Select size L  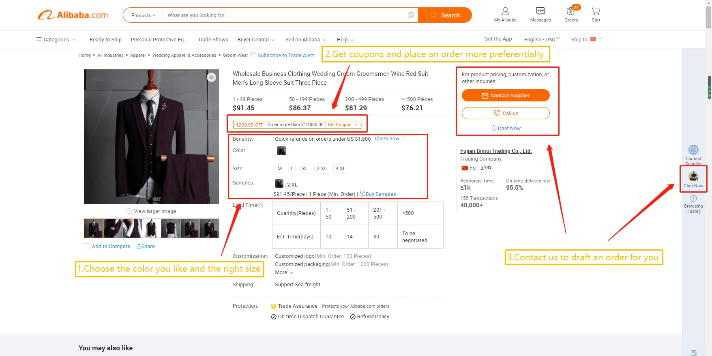click(x=292, y=169)
